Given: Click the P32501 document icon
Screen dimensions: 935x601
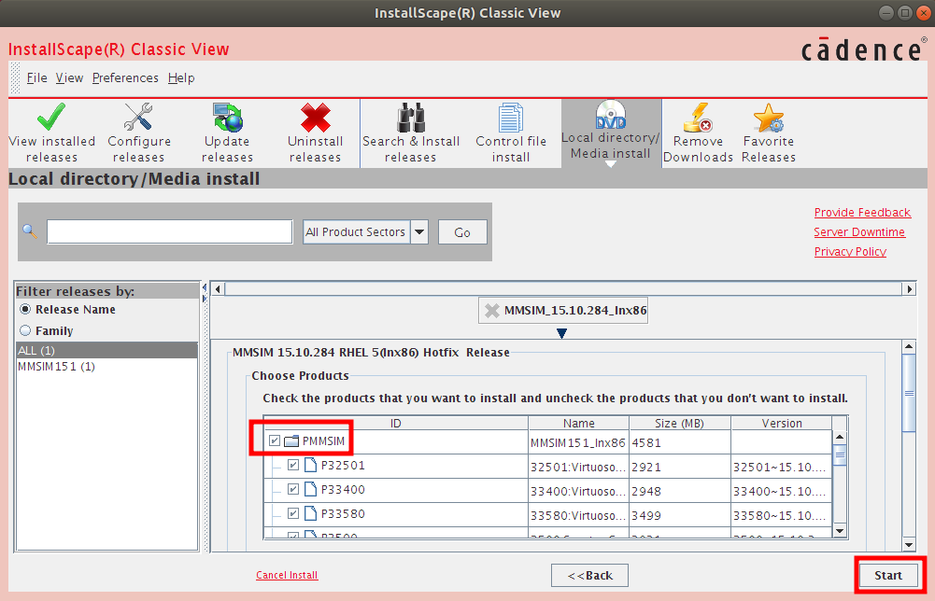Looking at the screenshot, I should pyautogui.click(x=310, y=465).
